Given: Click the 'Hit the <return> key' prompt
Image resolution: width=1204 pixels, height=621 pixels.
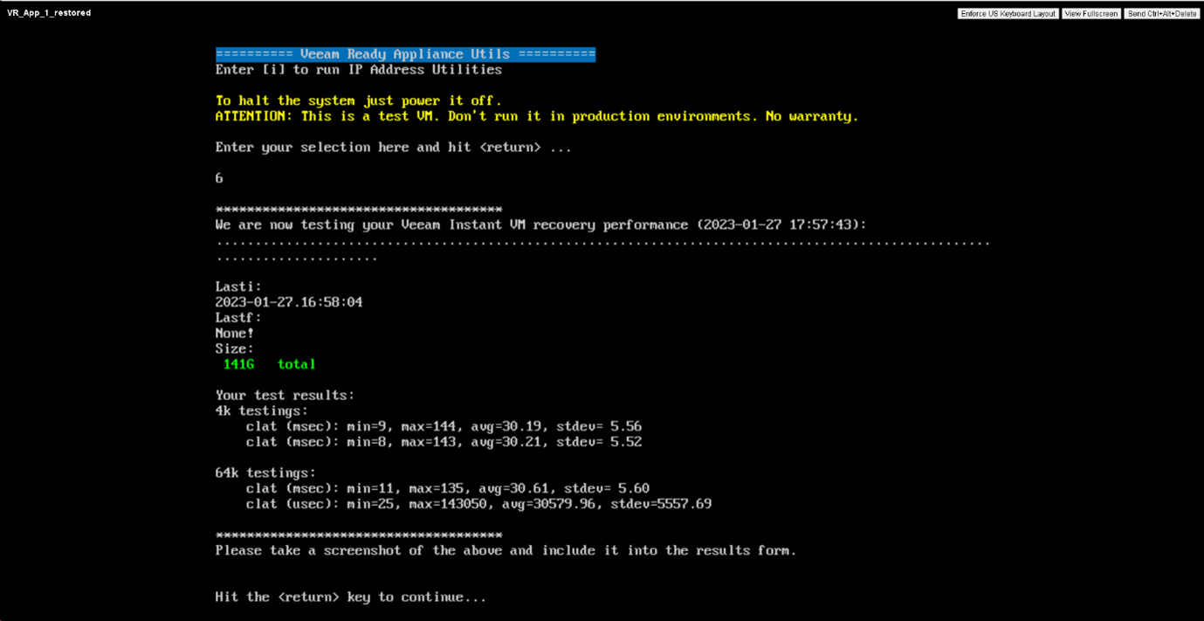Looking at the screenshot, I should (351, 597).
